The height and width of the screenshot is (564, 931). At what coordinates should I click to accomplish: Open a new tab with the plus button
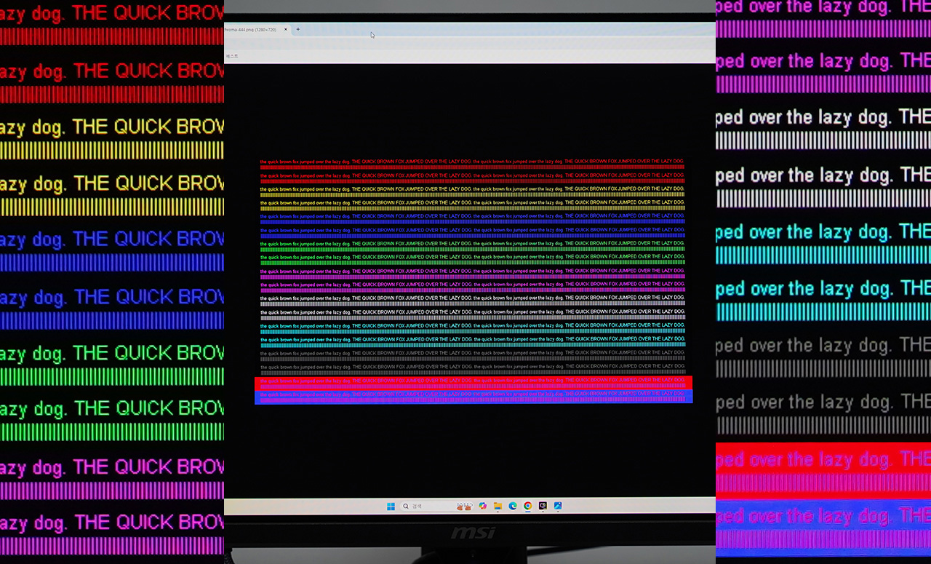[297, 29]
